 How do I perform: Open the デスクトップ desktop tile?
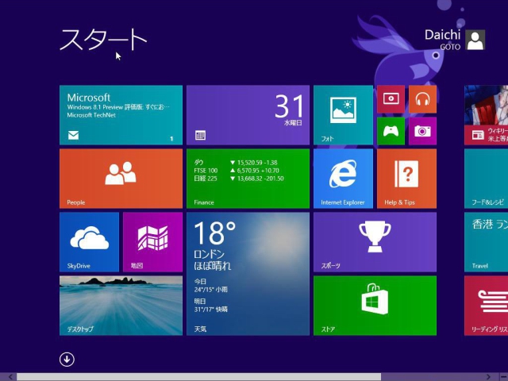tap(121, 306)
